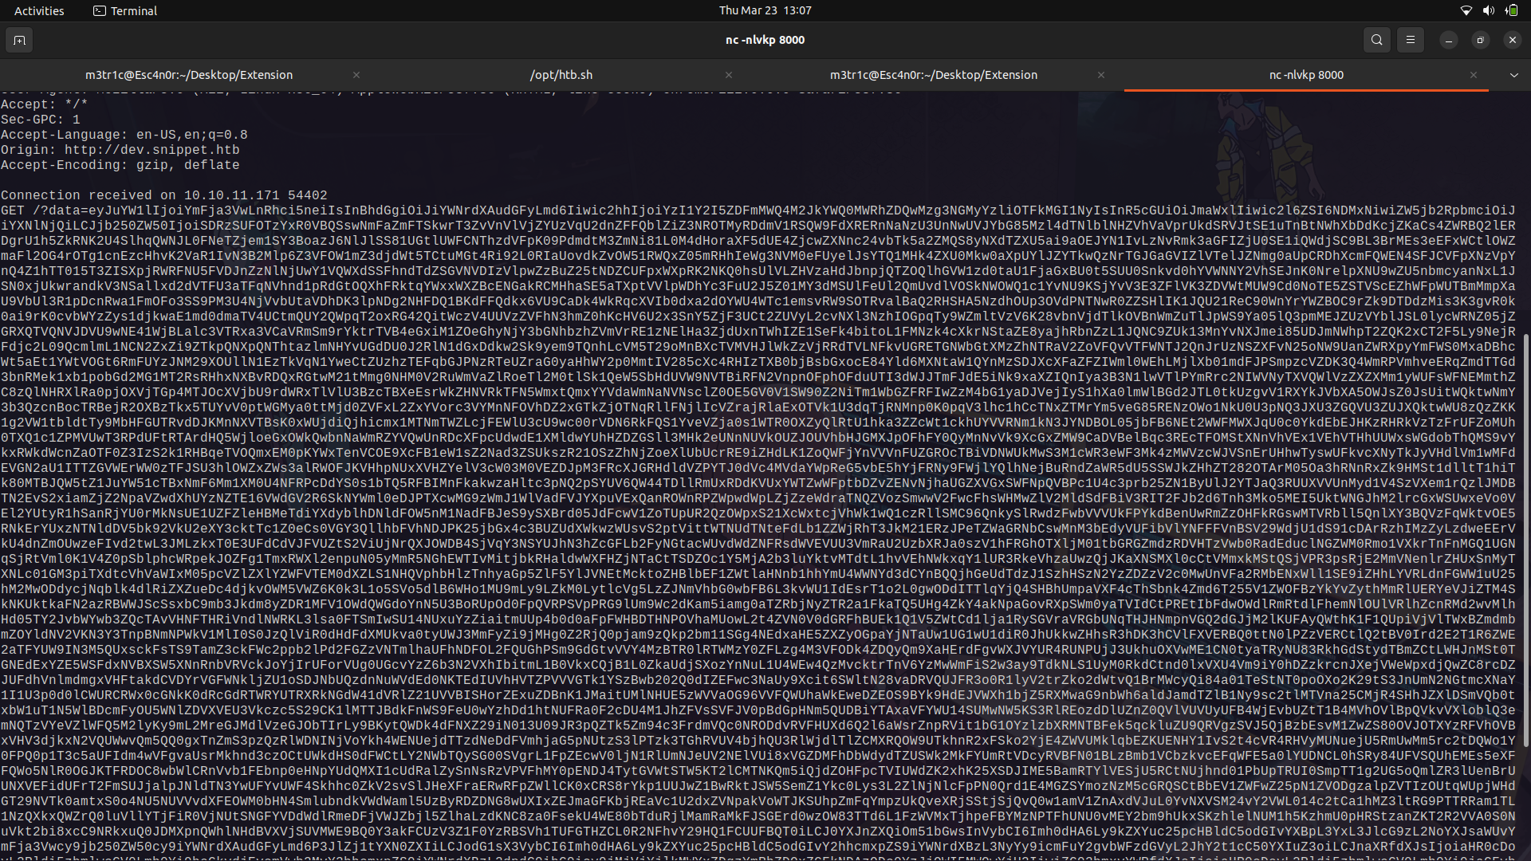Open the terminal search
This screenshot has height=861, width=1531.
coord(1376,39)
